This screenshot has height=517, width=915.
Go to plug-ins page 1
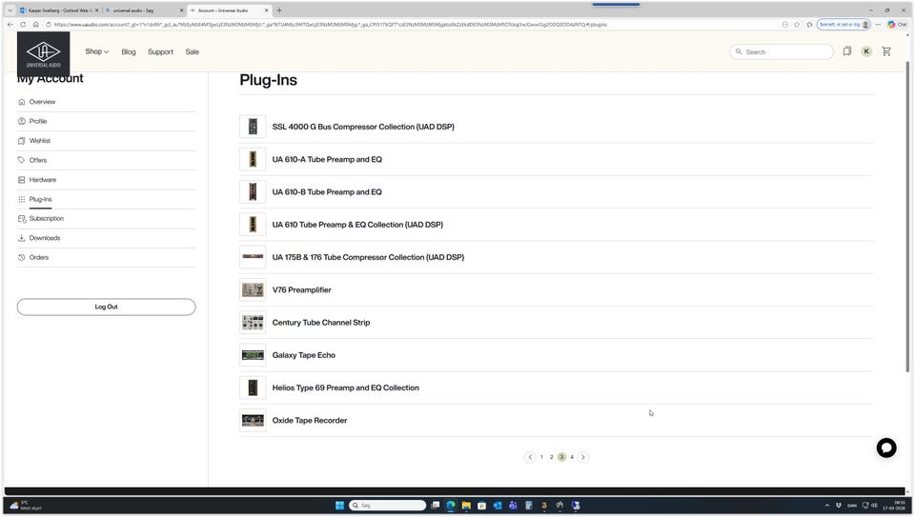pos(541,457)
